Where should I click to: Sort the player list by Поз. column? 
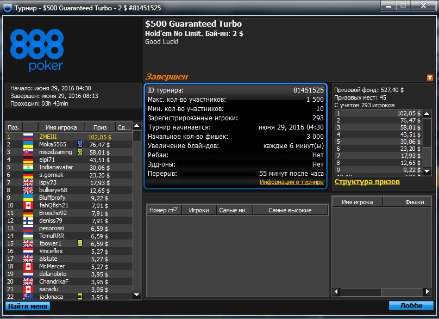click(14, 127)
